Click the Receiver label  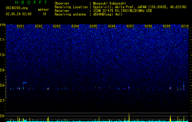[62, 11]
